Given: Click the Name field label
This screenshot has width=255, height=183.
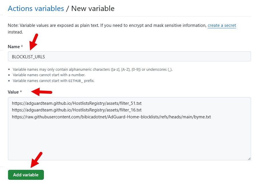Looking at the screenshot, I should 14,47.
